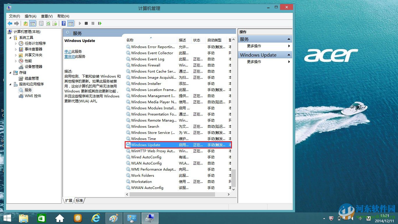Switch to the 标准 tab at the bottom
Viewport: 398px width, 224px height.
click(79, 200)
